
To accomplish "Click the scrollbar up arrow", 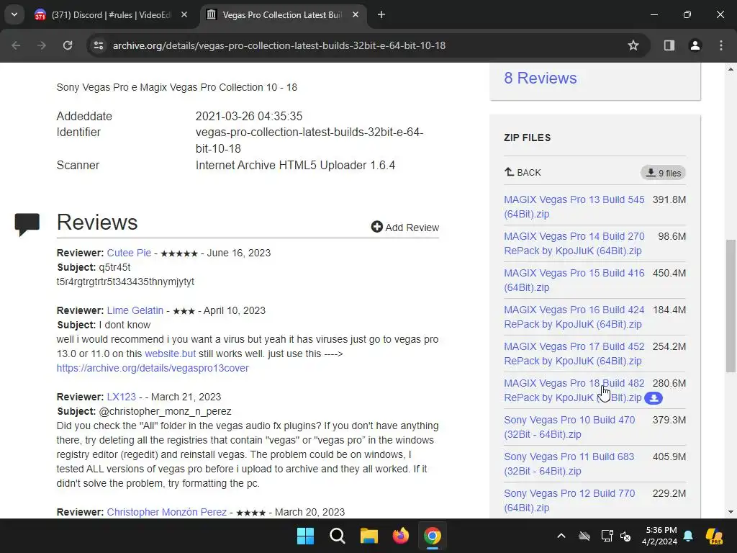I will coord(731,69).
